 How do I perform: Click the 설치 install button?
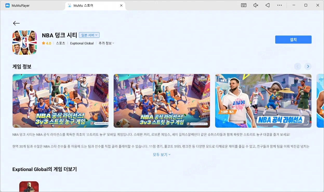pyautogui.click(x=293, y=40)
